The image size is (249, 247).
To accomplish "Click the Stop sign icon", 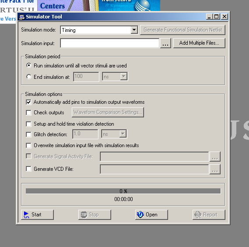I will [84, 215].
